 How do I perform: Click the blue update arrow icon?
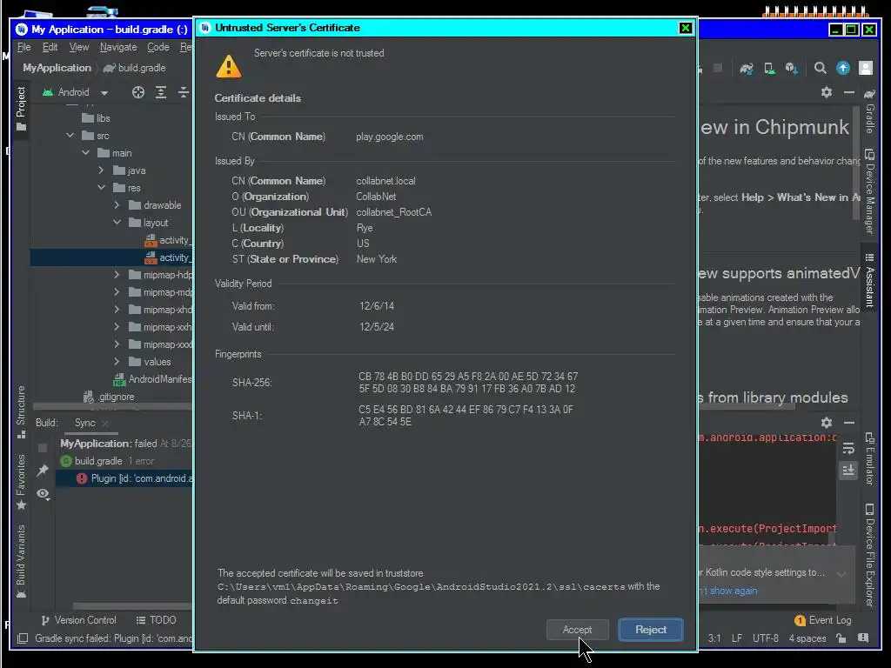843,68
